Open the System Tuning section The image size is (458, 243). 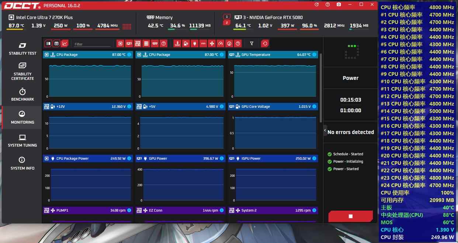coord(22,140)
